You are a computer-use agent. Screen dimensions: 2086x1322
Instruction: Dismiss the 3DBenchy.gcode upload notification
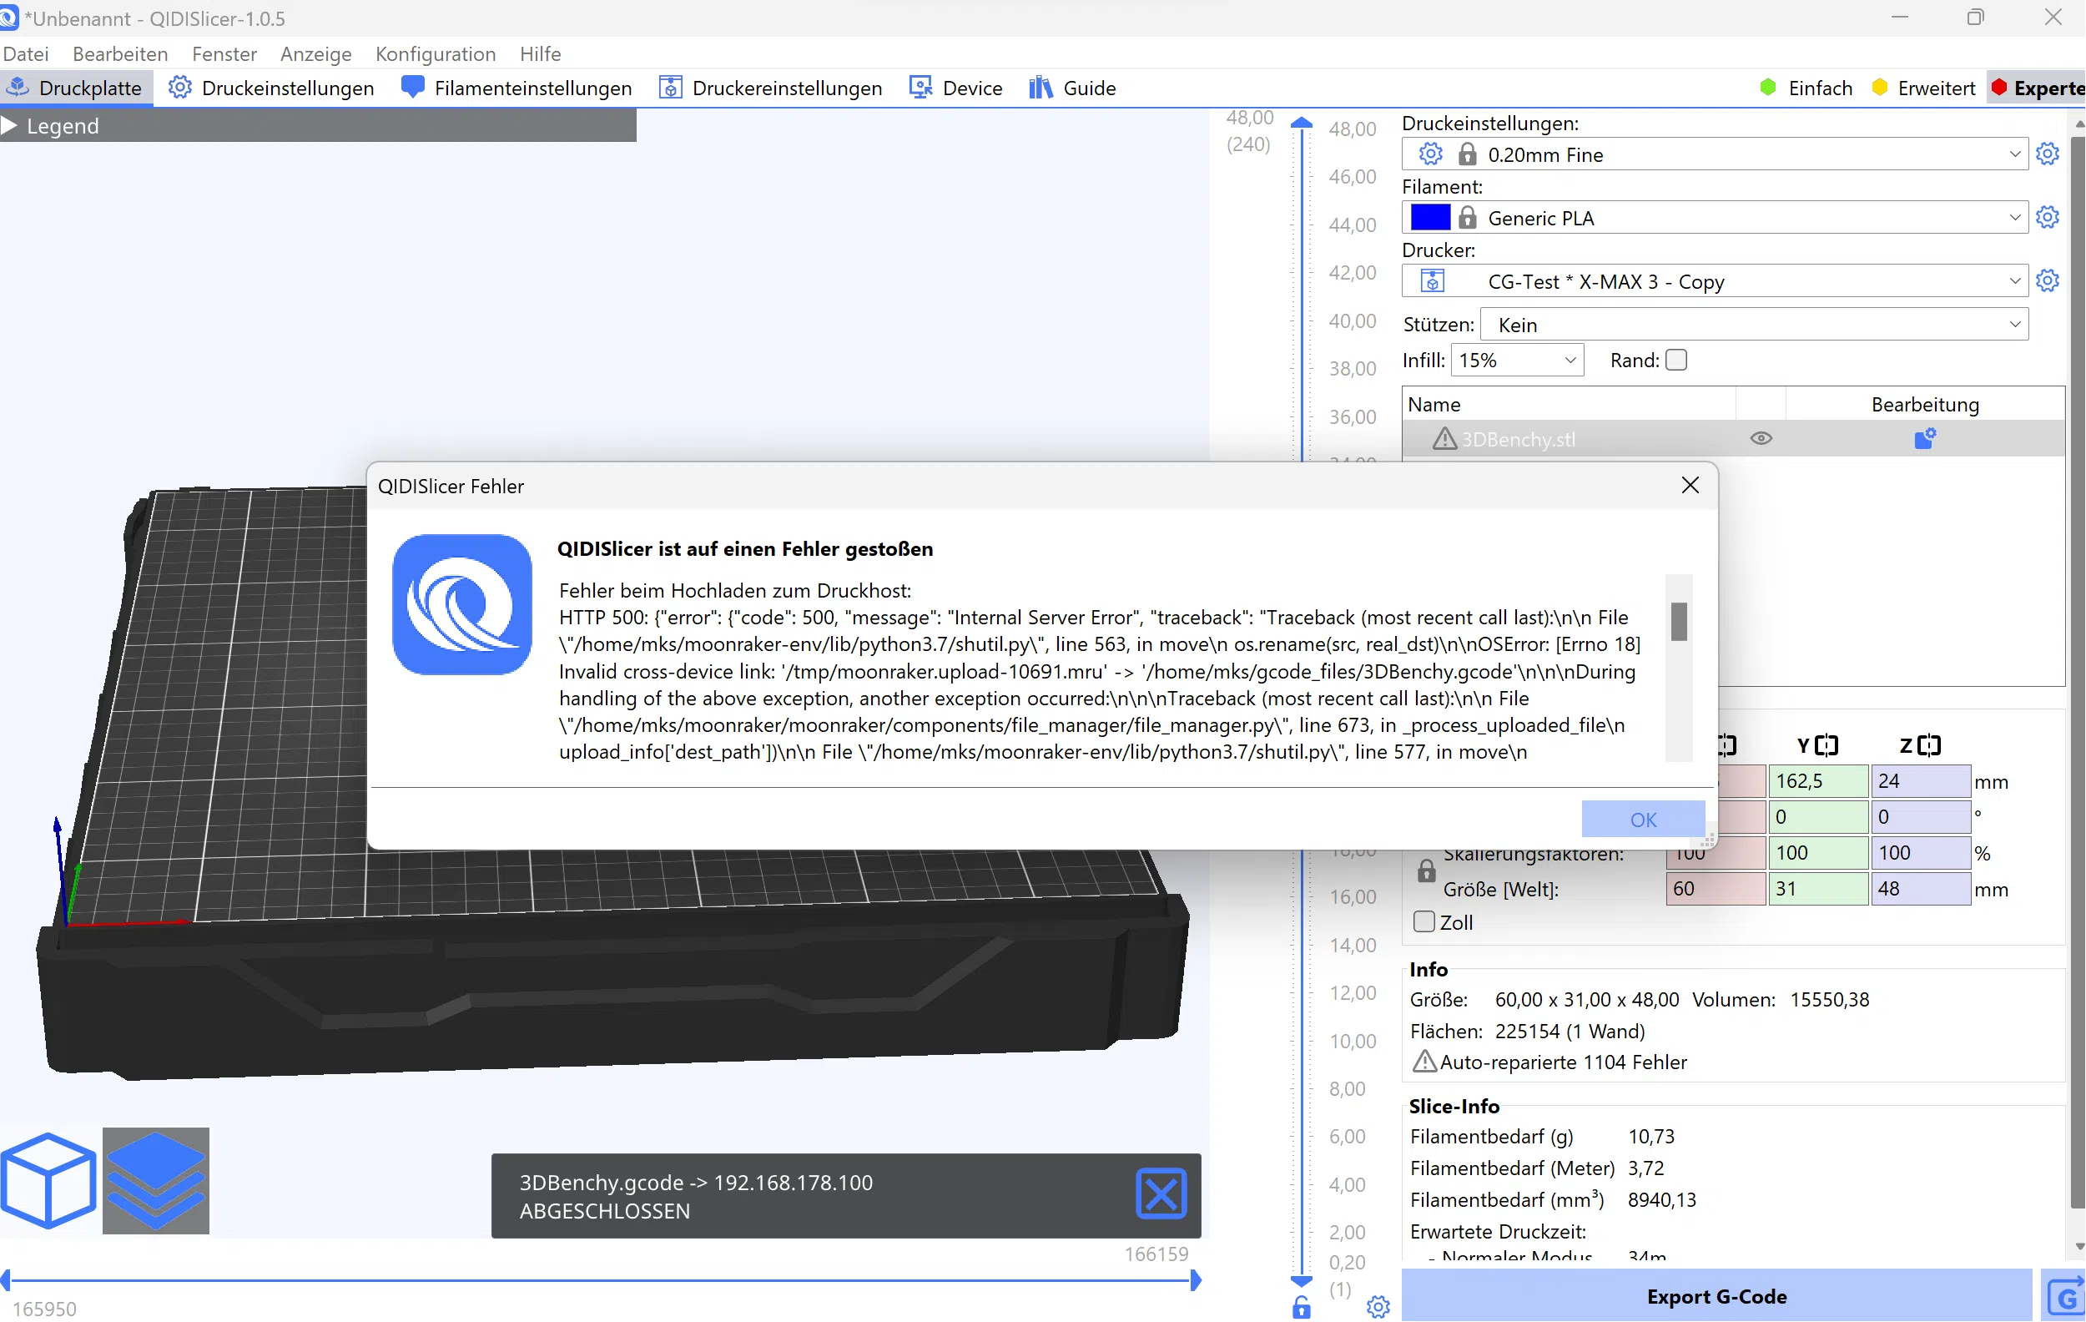[x=1161, y=1193]
